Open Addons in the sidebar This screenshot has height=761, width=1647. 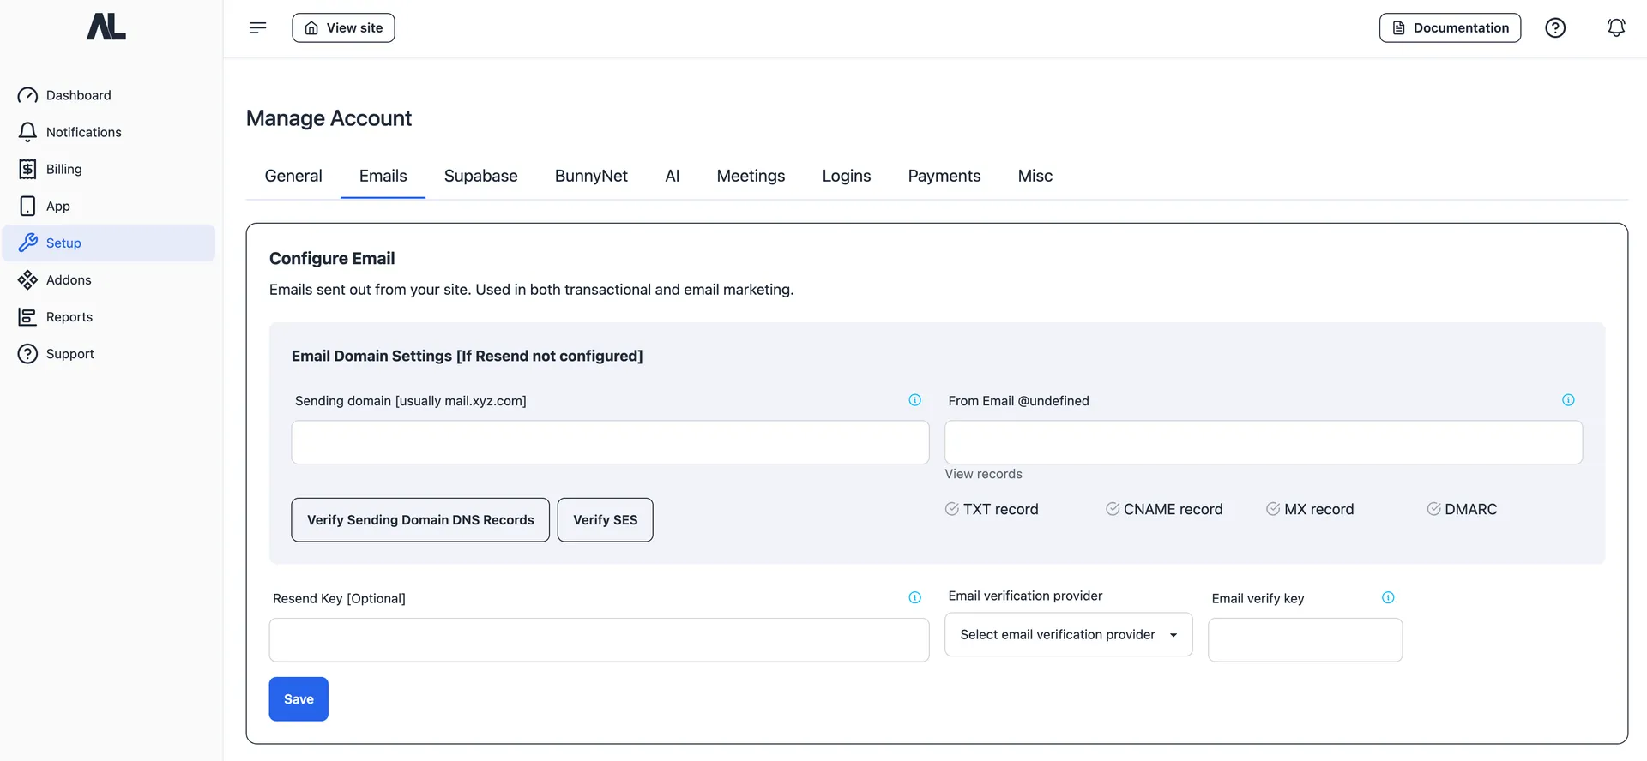click(109, 279)
